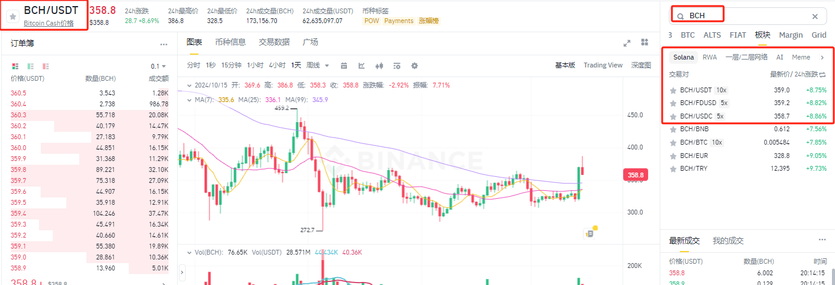The image size is (835, 285).
Task: Click the BCH search input field
Action: point(749,15)
